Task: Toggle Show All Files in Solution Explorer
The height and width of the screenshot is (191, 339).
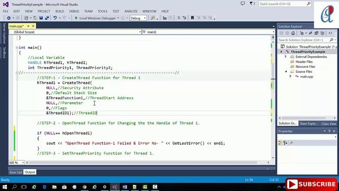Action: 323,33
